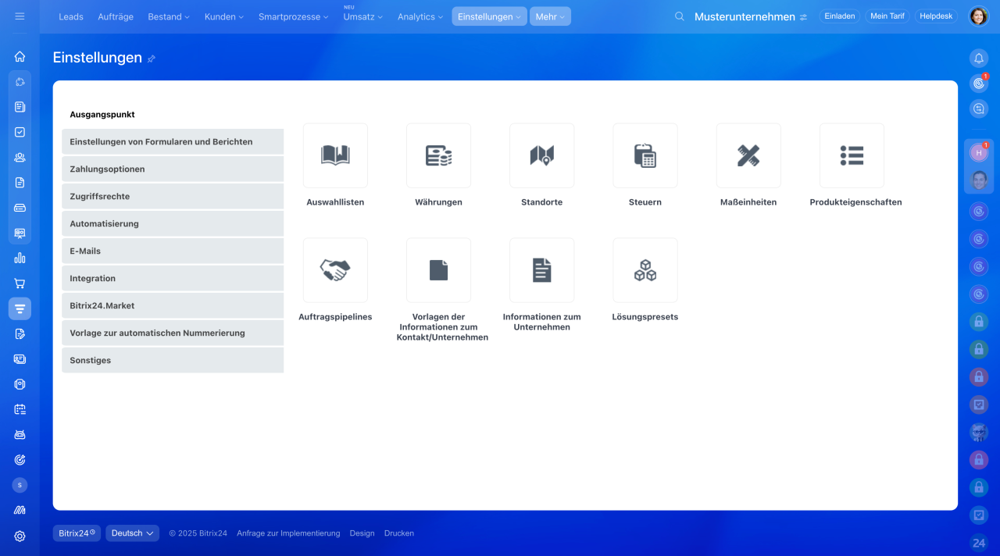Open the chat bubbles icon in right panel
1000x556 pixels.
[979, 109]
